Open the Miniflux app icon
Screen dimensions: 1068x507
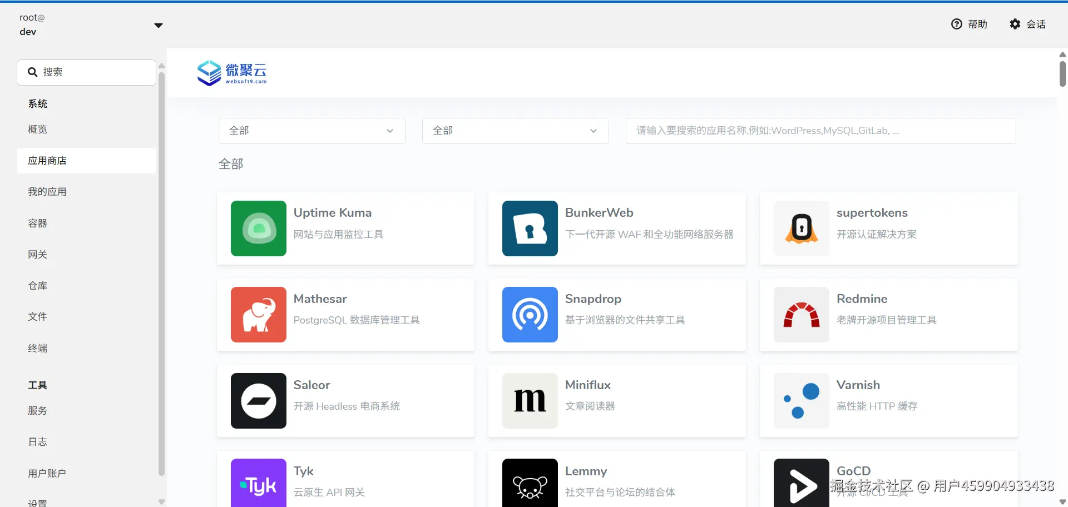[x=530, y=401]
